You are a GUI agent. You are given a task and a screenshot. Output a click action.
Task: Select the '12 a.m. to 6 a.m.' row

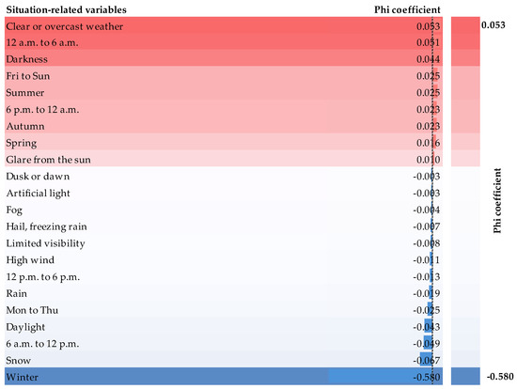[x=224, y=42]
